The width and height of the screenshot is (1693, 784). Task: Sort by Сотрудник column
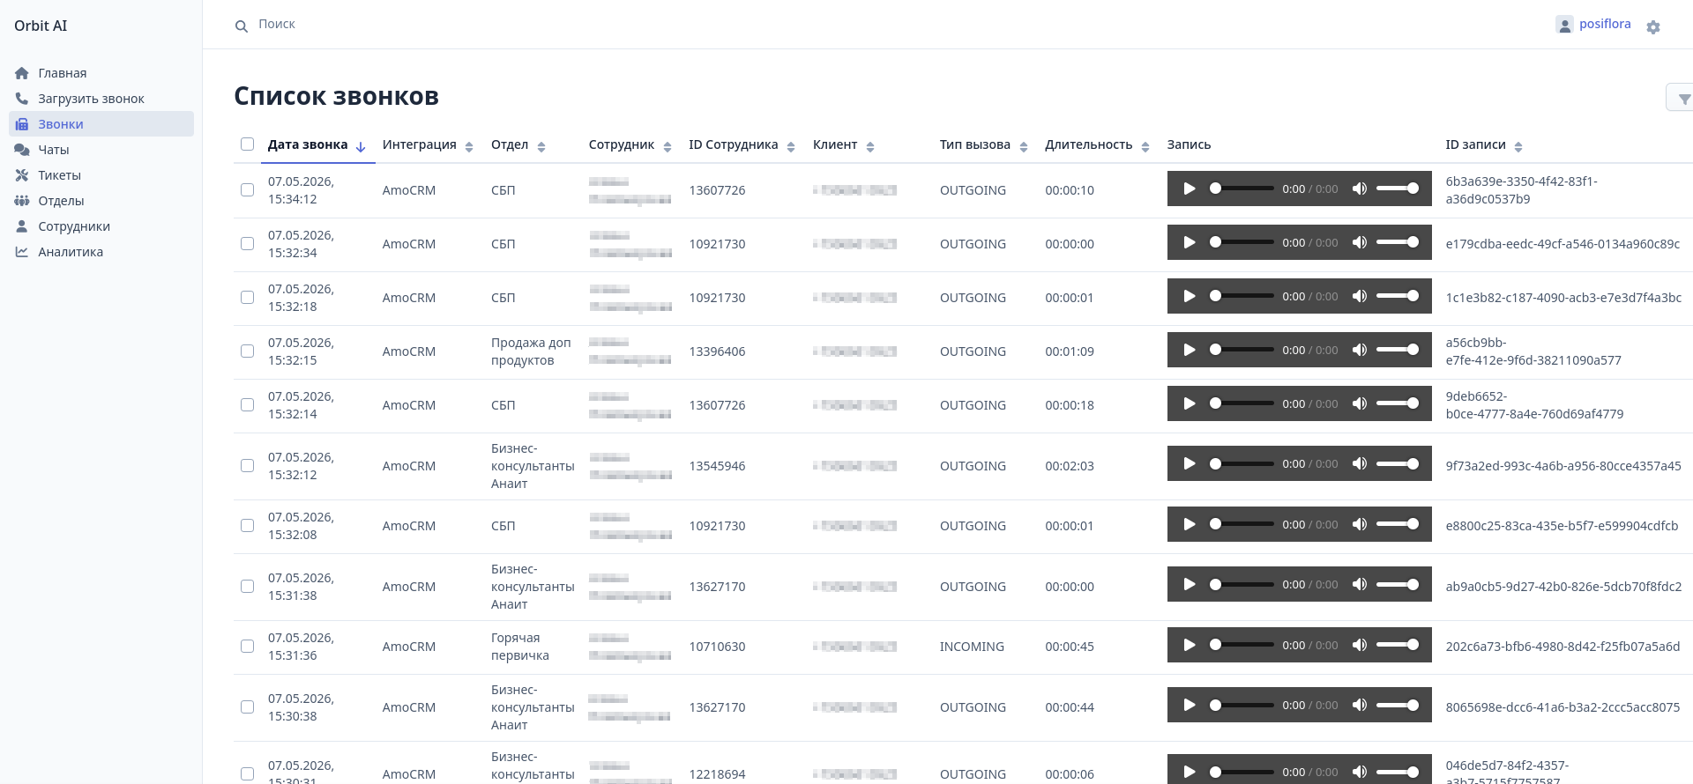[x=630, y=145]
